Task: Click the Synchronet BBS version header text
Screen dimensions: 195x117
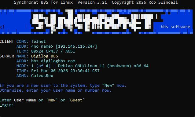Action: click(x=61, y=2)
